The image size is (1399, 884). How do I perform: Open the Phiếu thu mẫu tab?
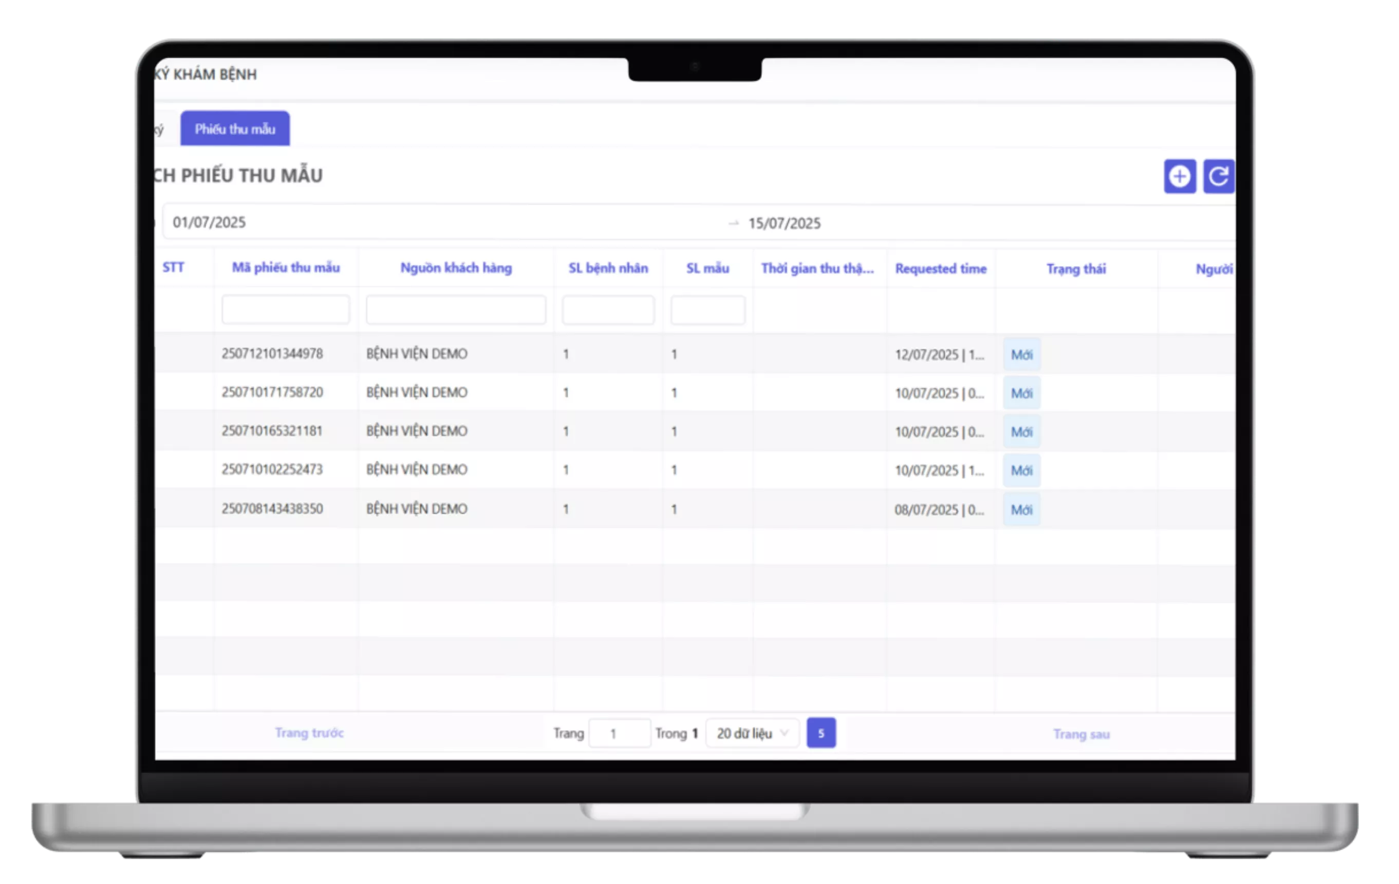[x=235, y=129]
